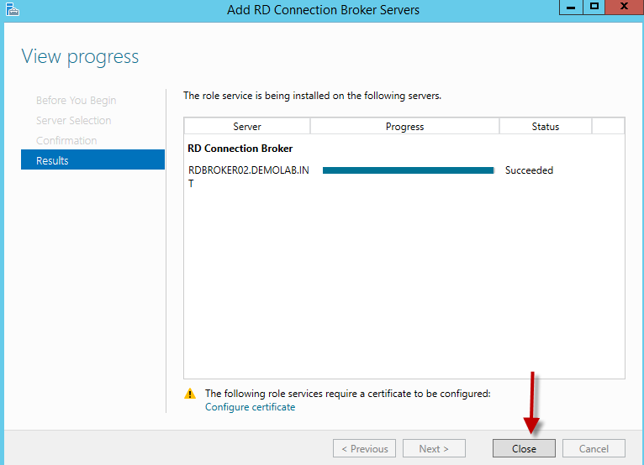644x465 pixels.
Task: Minimize the Add RD Connection Broker window
Action: click(571, 8)
